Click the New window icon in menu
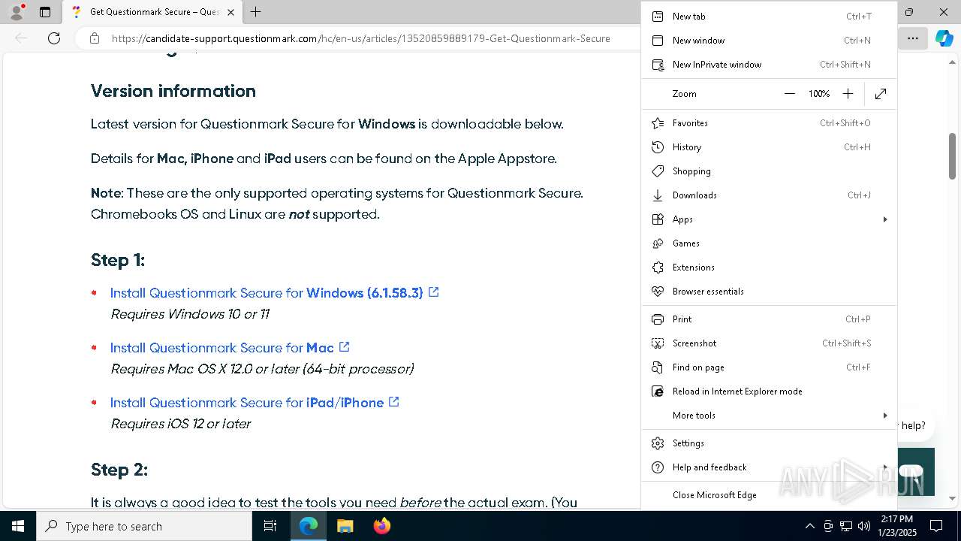Viewport: 961px width, 541px height. coord(658,41)
